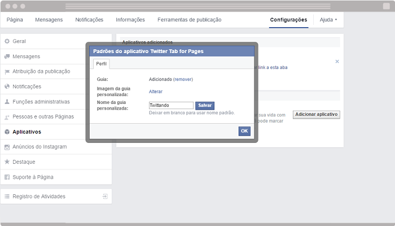Click the Alterar link for tab image

156,92
